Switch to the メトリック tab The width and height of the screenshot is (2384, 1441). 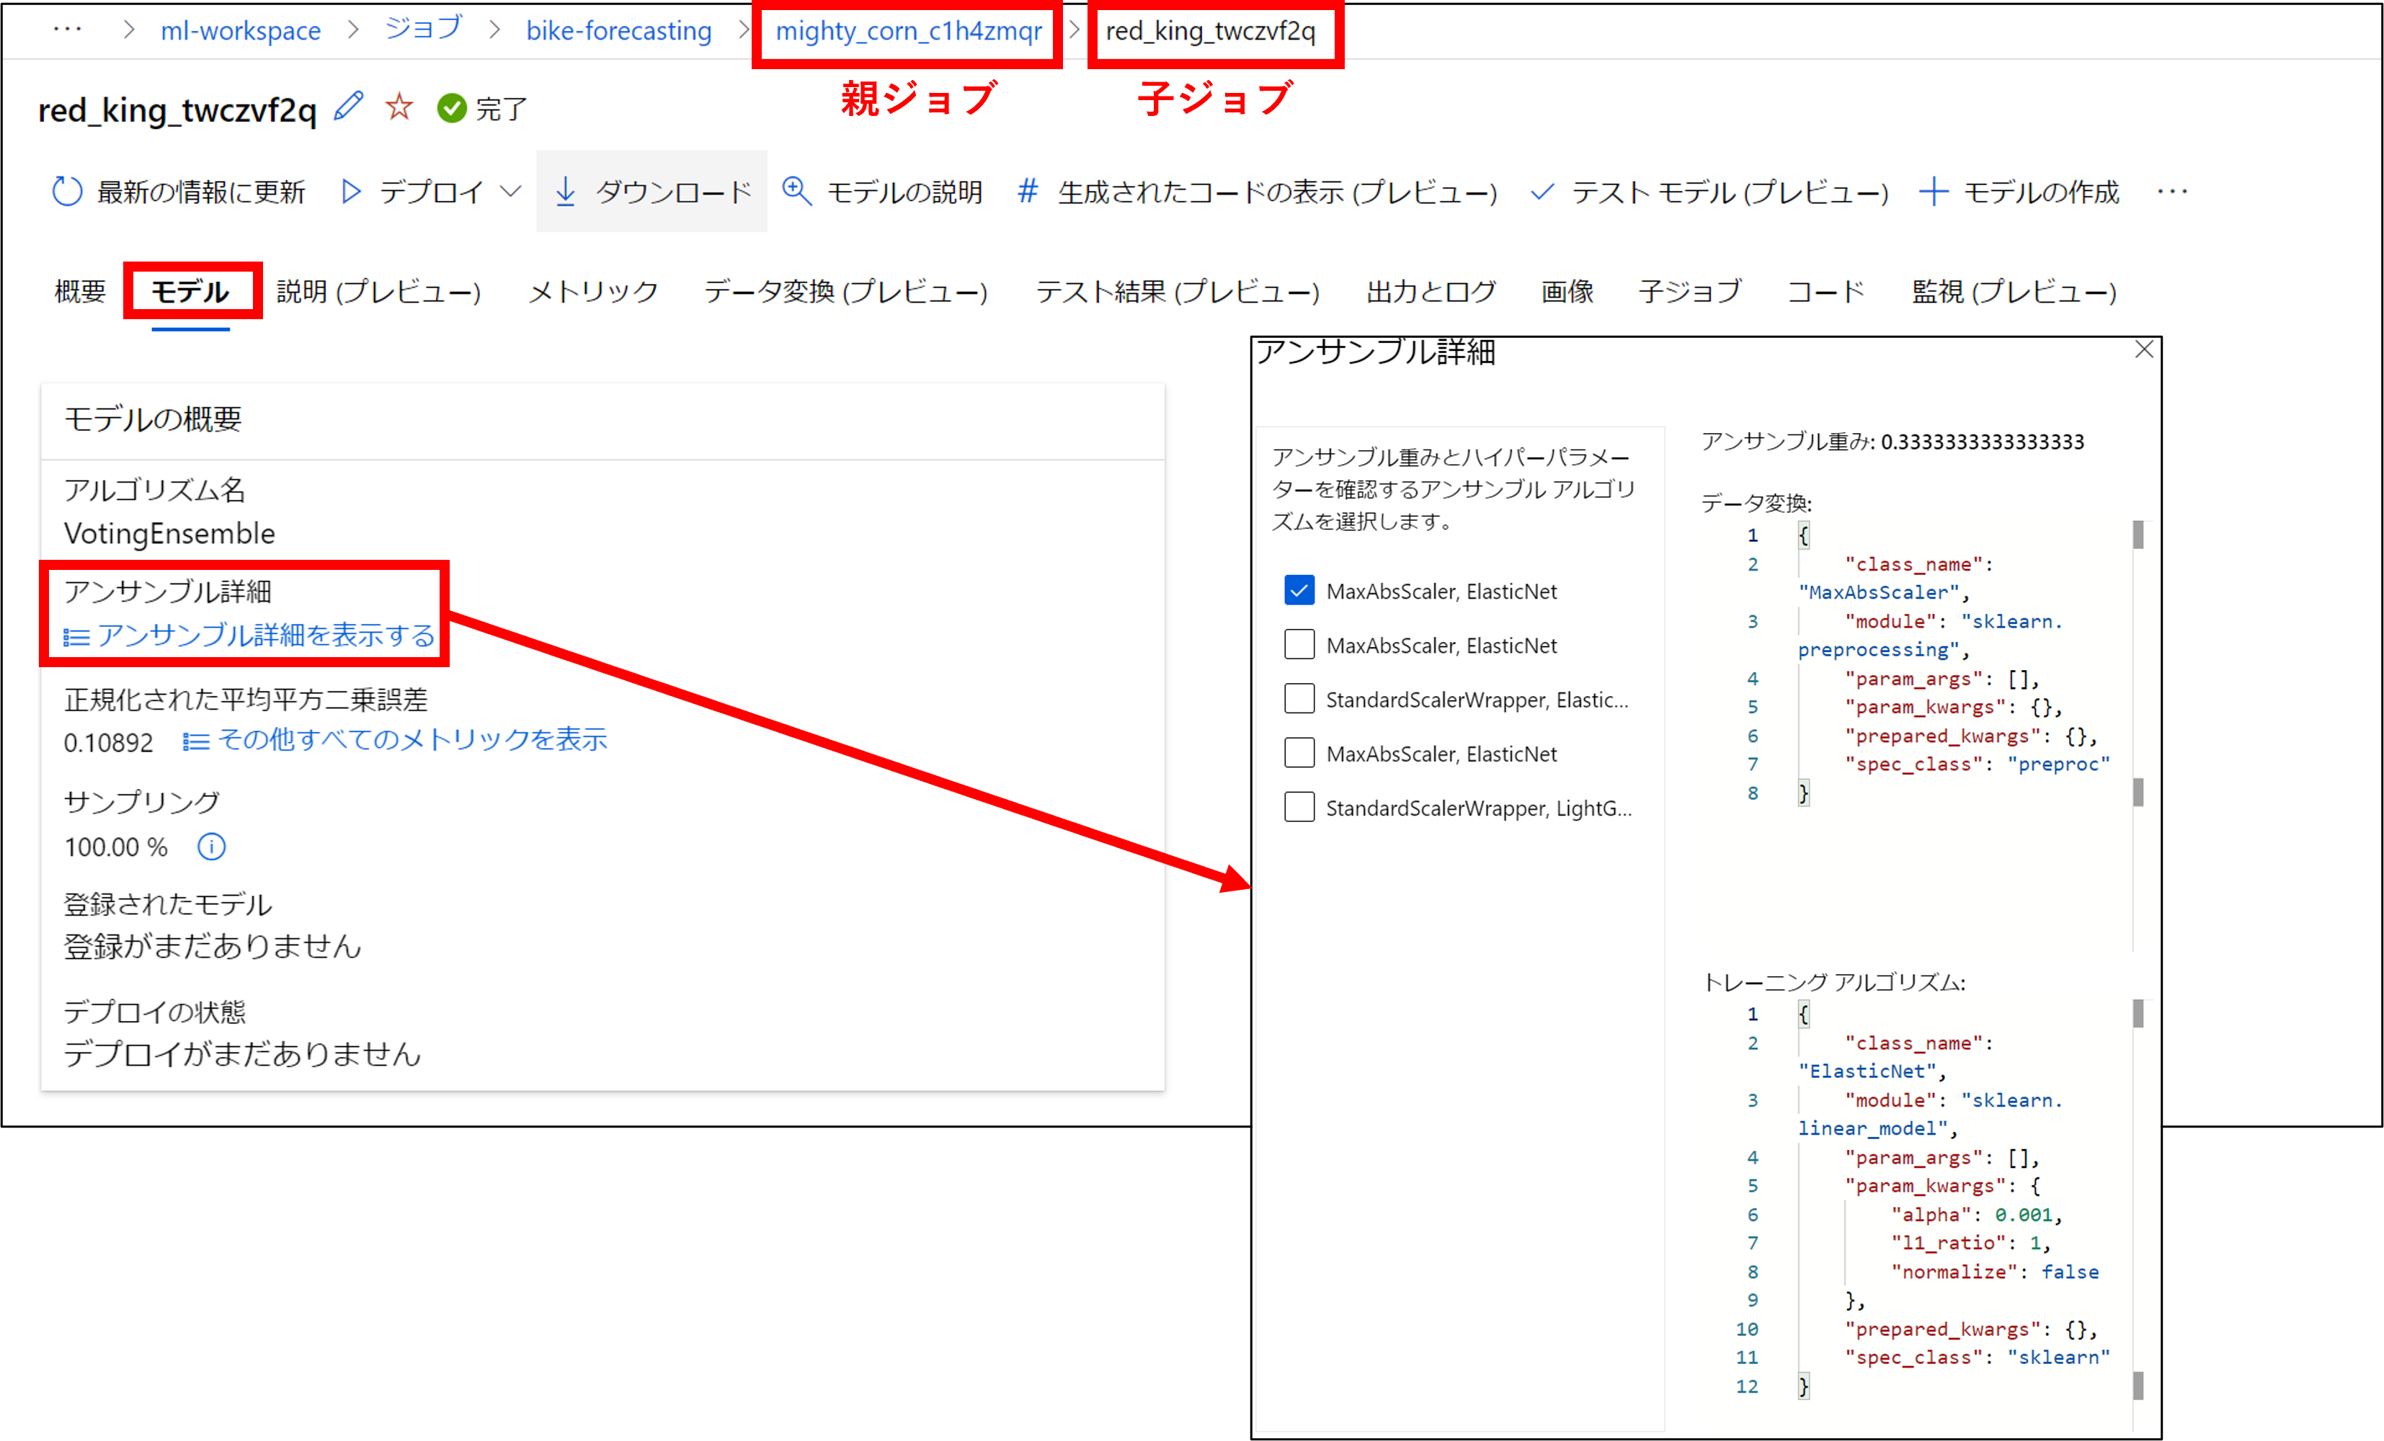[x=592, y=291]
